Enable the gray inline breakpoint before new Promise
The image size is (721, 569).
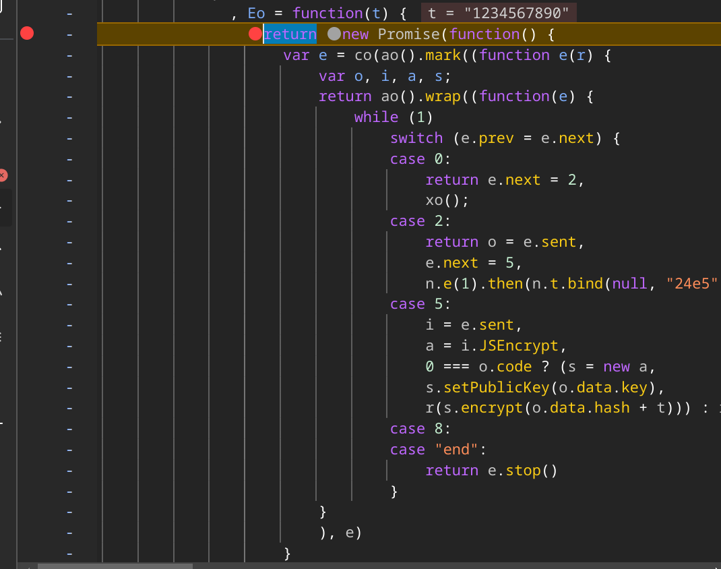click(334, 34)
